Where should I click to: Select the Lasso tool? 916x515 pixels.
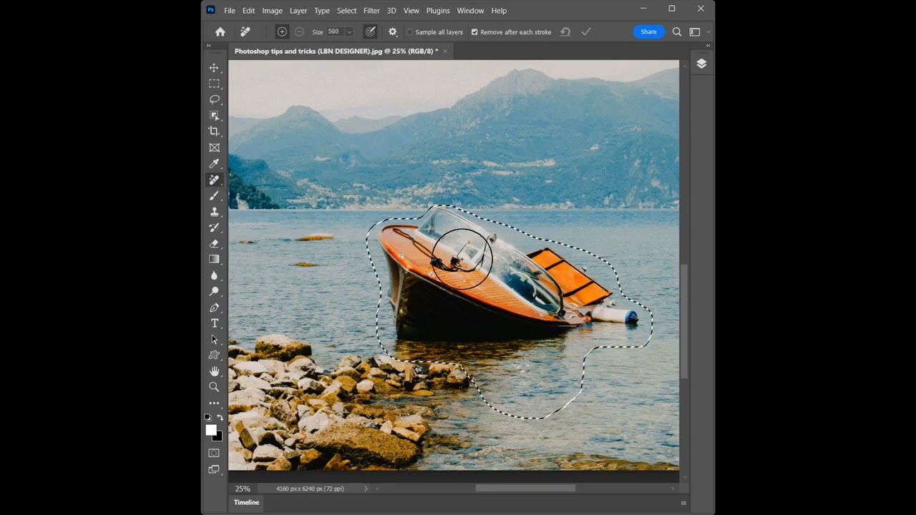point(214,99)
